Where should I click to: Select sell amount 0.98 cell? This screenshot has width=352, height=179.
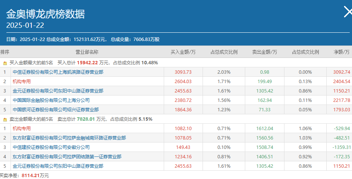(x=265, y=72)
